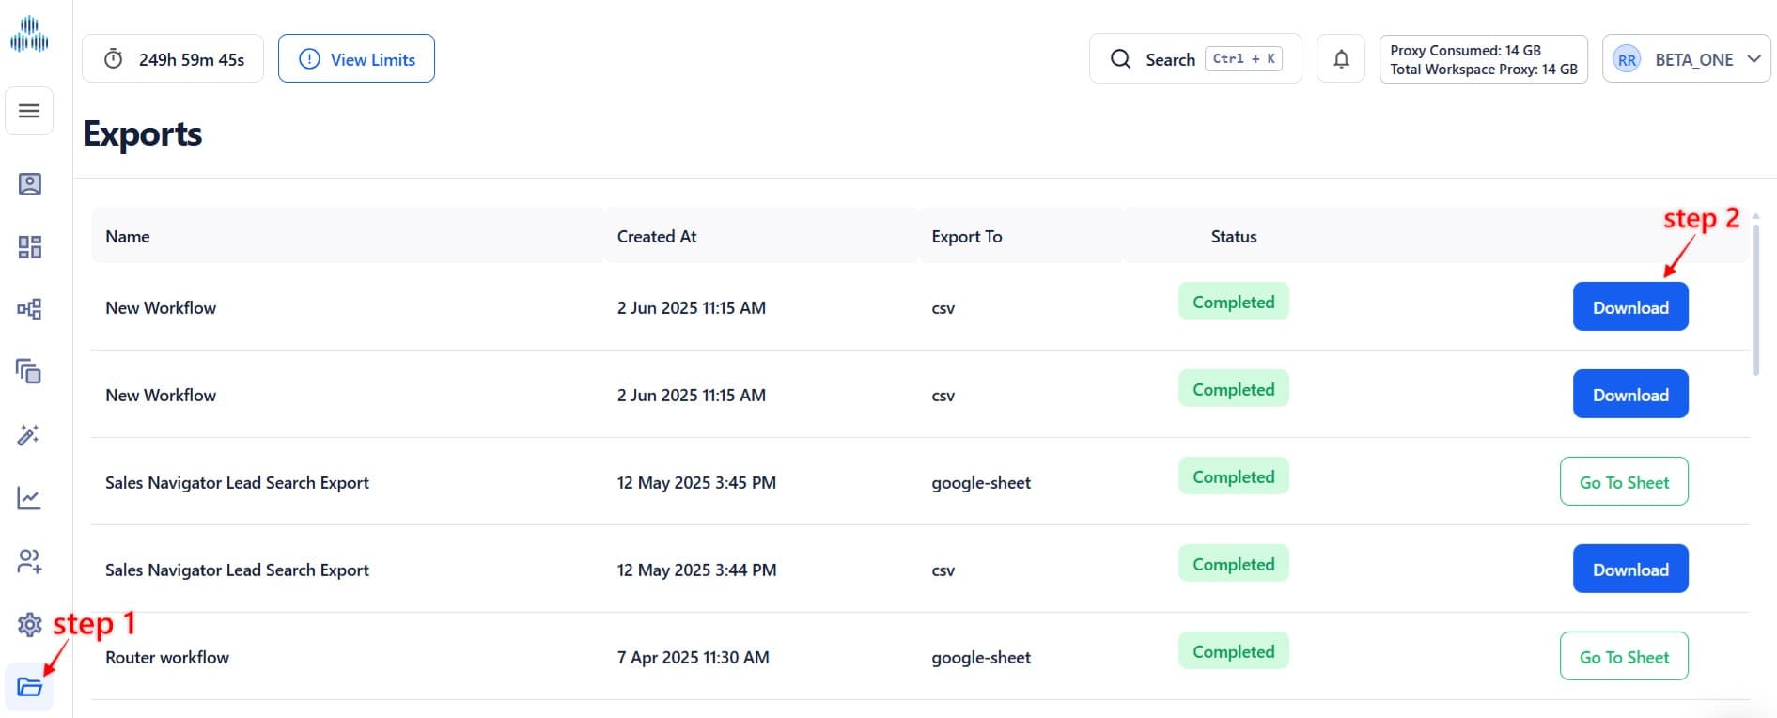Click the profile card sidebar icon
This screenshot has height=718, width=1777.
pos(29,184)
